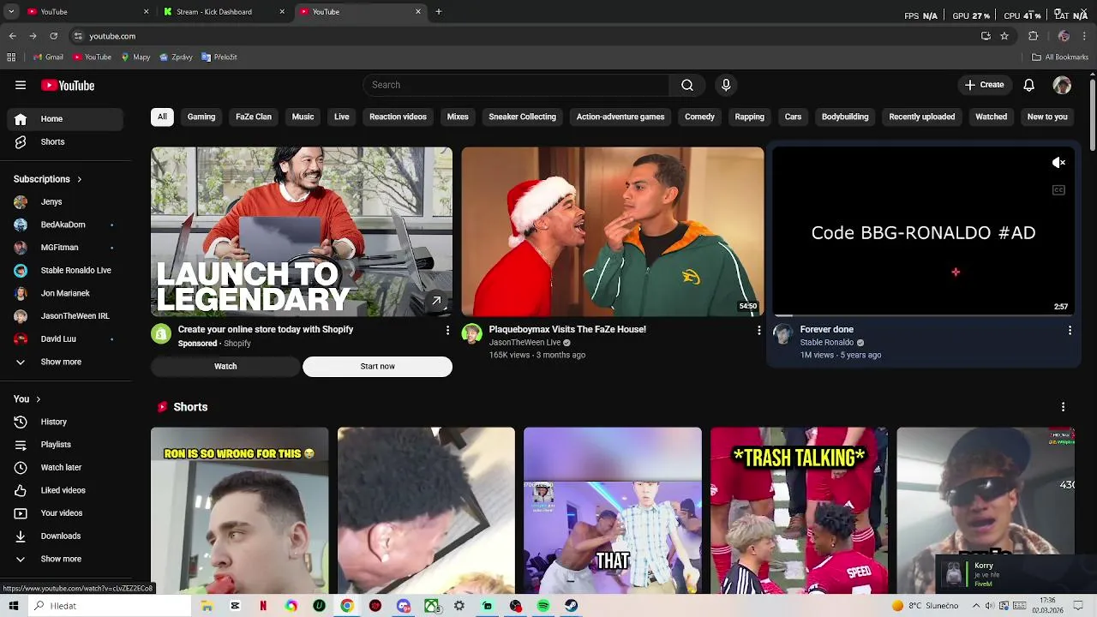Expand the You section chevron
1097x617 pixels.
[38, 399]
